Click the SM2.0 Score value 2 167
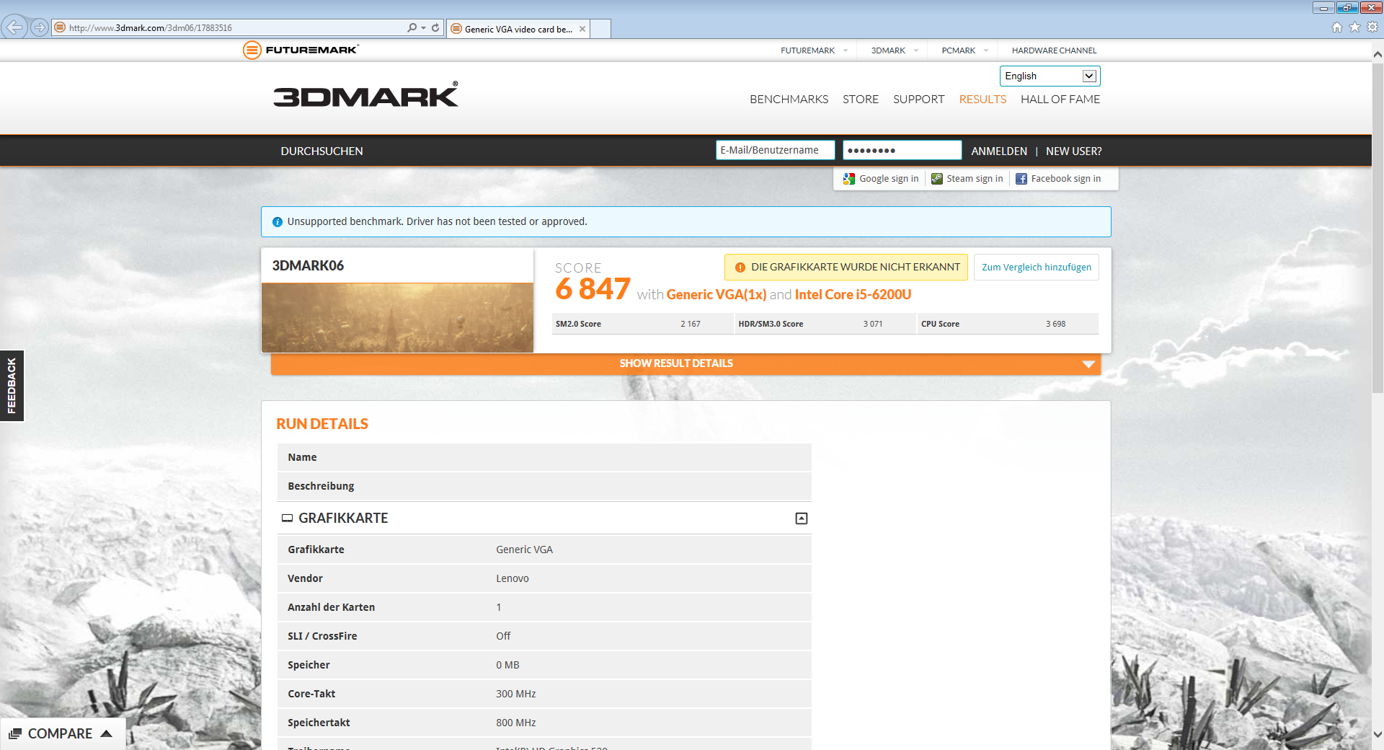Screen dimensions: 1384x750 (690, 325)
